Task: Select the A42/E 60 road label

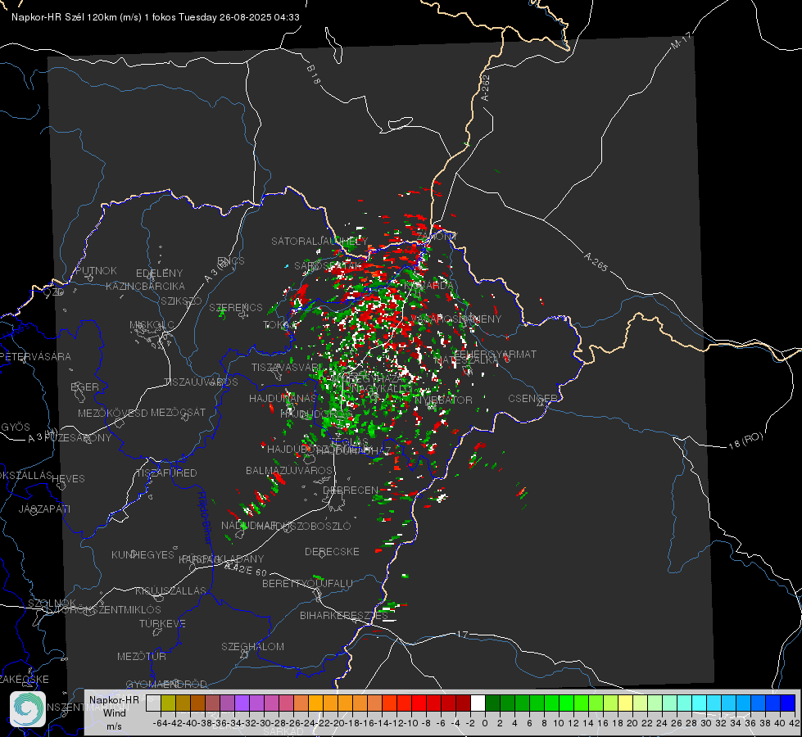Action: (x=246, y=569)
